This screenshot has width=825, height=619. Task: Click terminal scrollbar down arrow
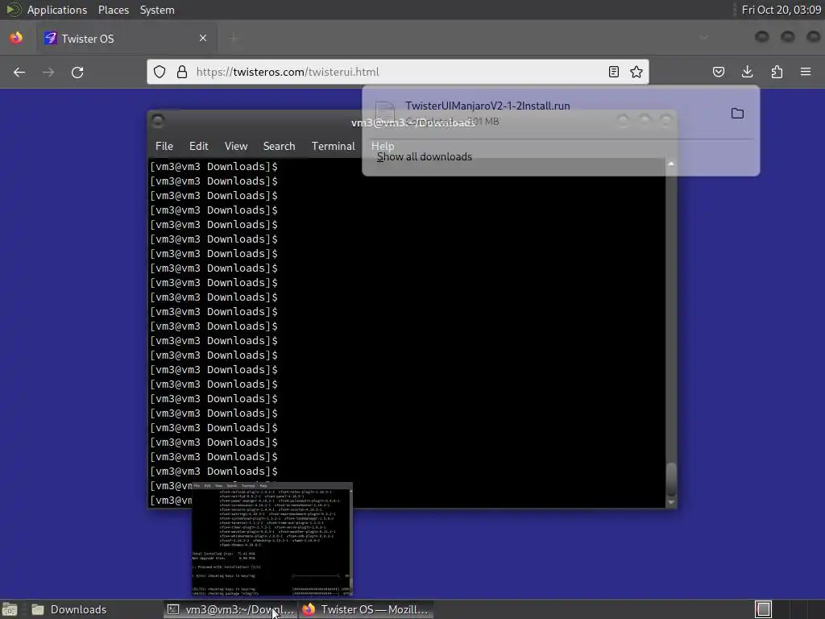point(671,503)
